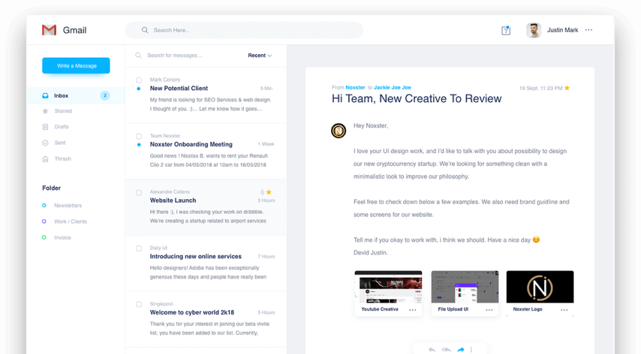The image size is (641, 354).
Task: Click the Sent checkmark icon
Action: 45,143
